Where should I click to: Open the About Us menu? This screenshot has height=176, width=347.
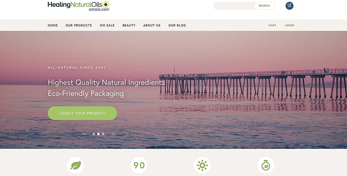[x=152, y=25]
